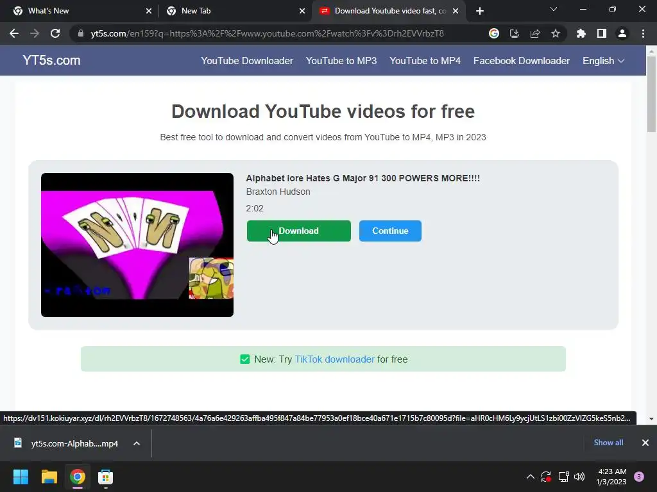Open Google icon in address bar
The image size is (657, 492).
(x=494, y=33)
